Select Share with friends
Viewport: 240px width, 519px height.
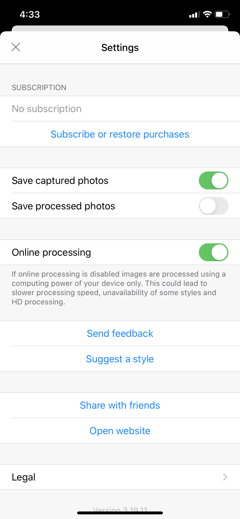click(120, 405)
